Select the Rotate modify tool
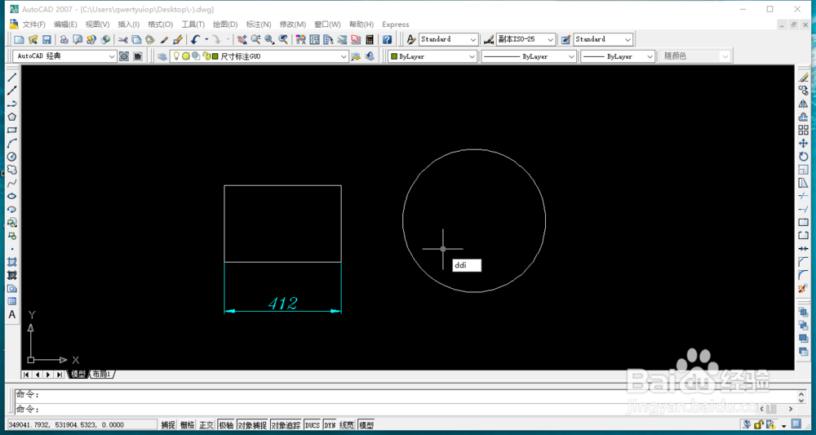This screenshot has height=435, width=816. (x=804, y=156)
